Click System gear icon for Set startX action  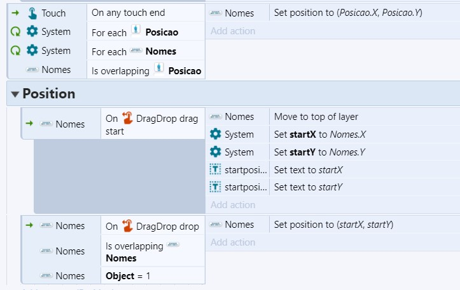coord(215,134)
